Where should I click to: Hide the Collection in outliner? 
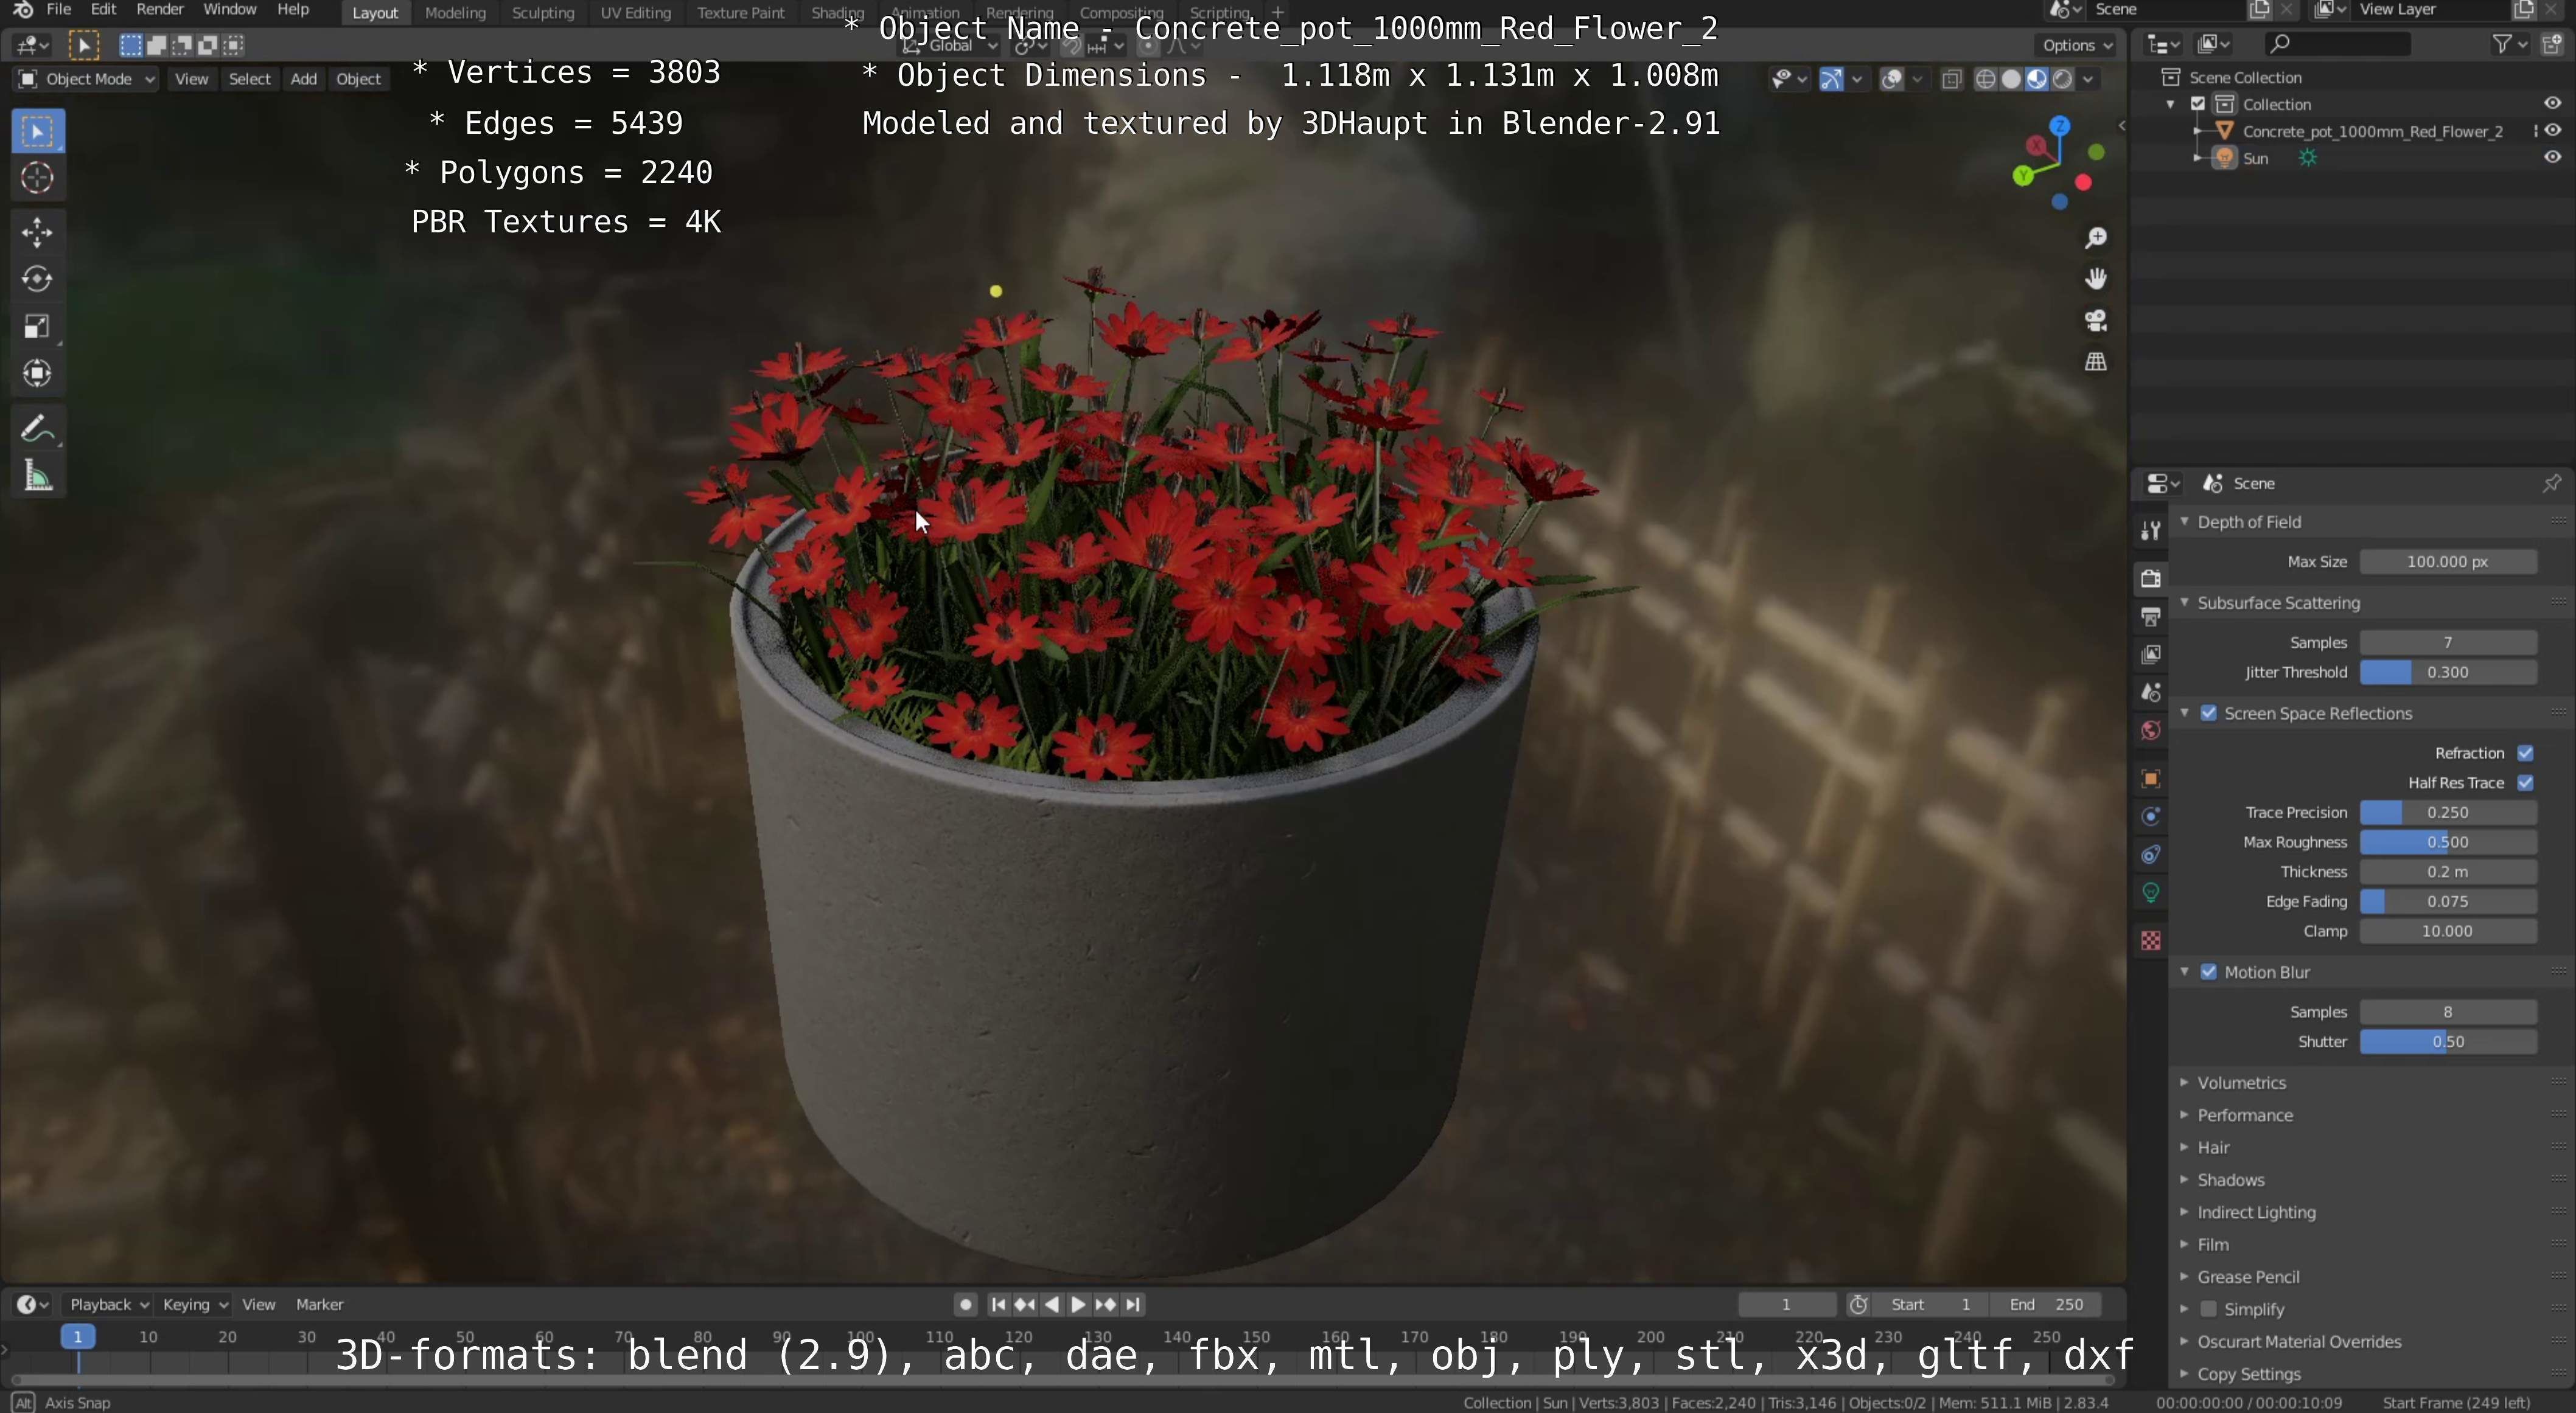(x=2553, y=103)
